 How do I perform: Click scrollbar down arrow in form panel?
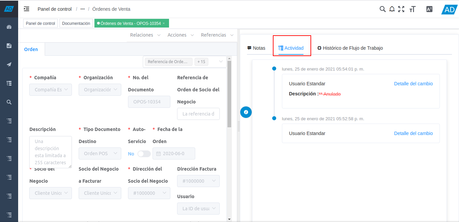(229, 219)
